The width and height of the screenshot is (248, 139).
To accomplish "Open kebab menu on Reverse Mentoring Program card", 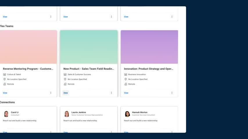I will [x=51, y=93].
